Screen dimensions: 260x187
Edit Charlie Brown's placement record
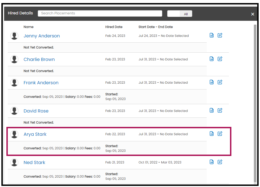click(220, 59)
